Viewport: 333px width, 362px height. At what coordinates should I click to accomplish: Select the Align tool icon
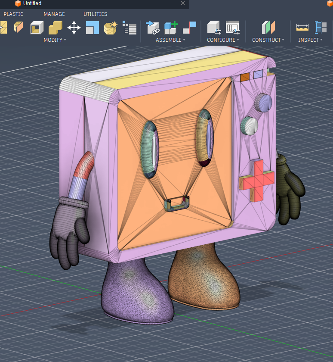[x=92, y=28]
